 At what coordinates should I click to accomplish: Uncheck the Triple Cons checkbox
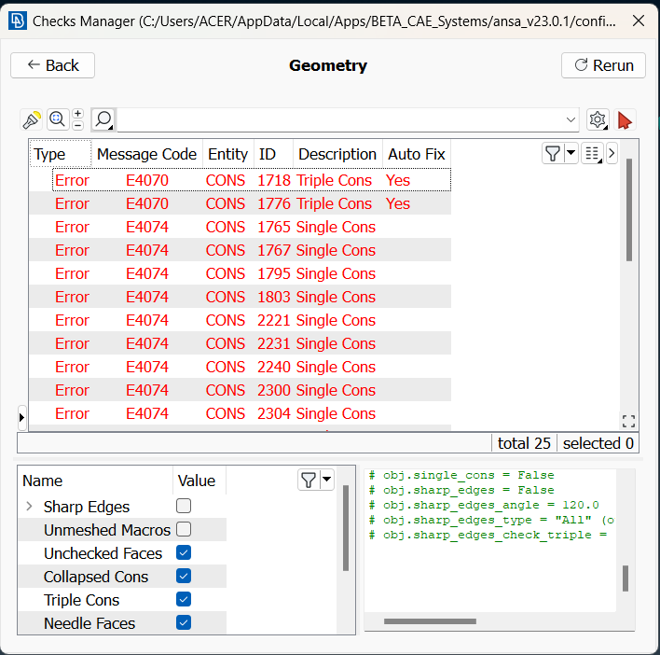point(184,599)
